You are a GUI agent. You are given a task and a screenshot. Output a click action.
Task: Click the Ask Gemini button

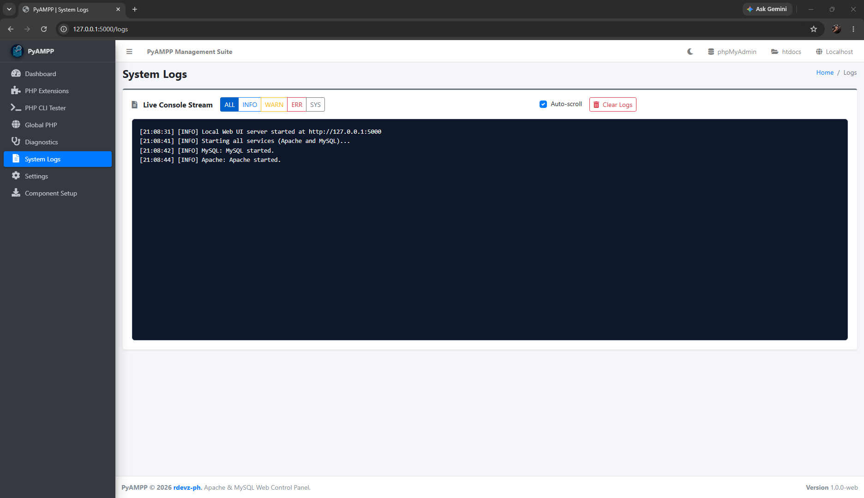767,9
